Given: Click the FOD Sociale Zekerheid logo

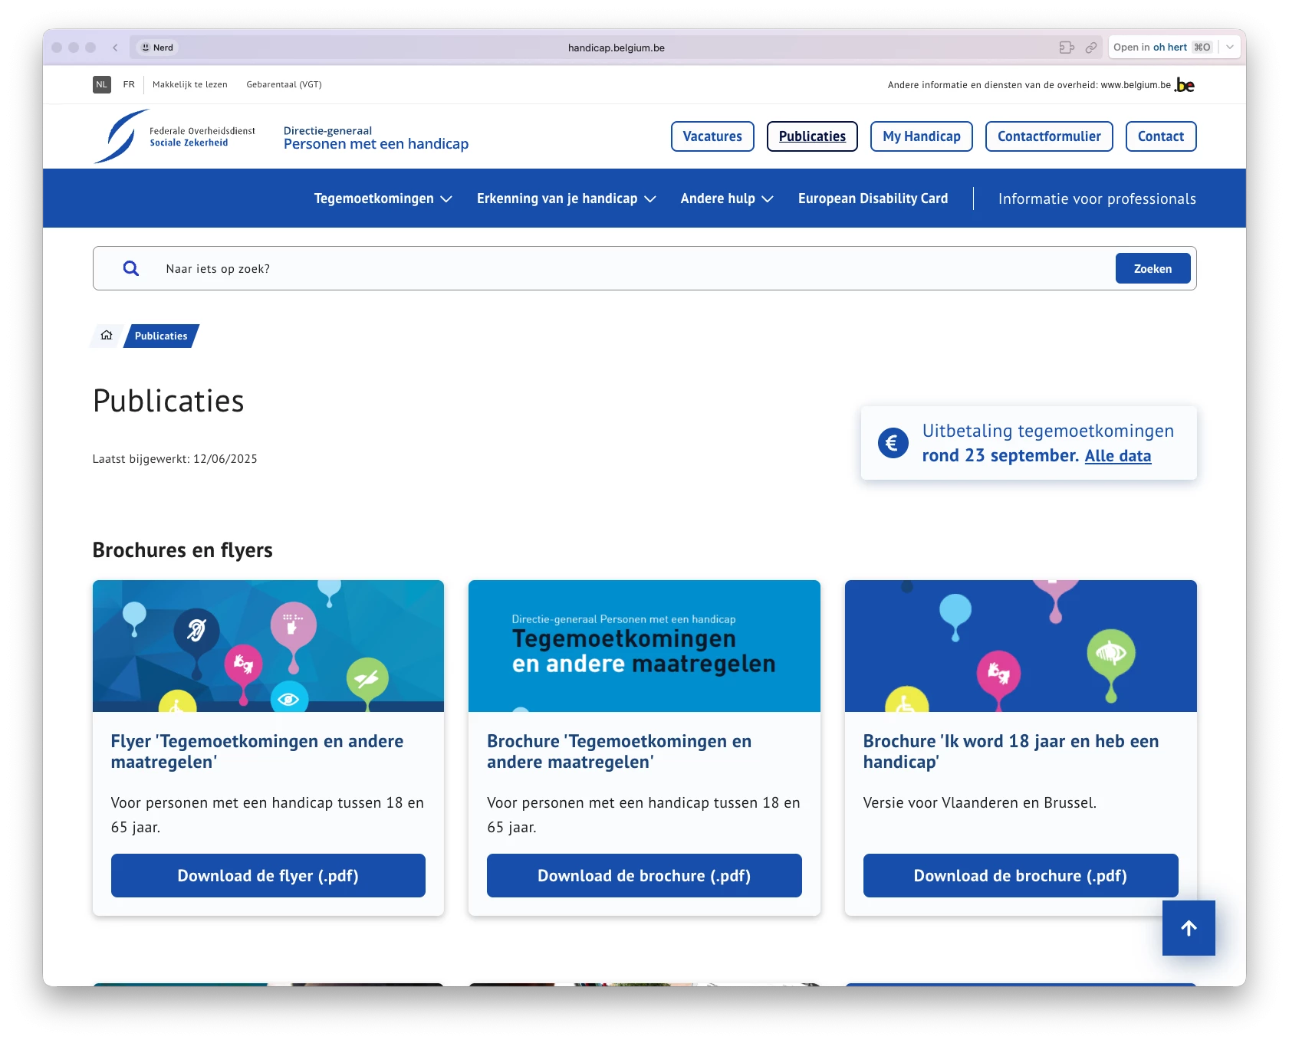Looking at the screenshot, I should coord(175,136).
